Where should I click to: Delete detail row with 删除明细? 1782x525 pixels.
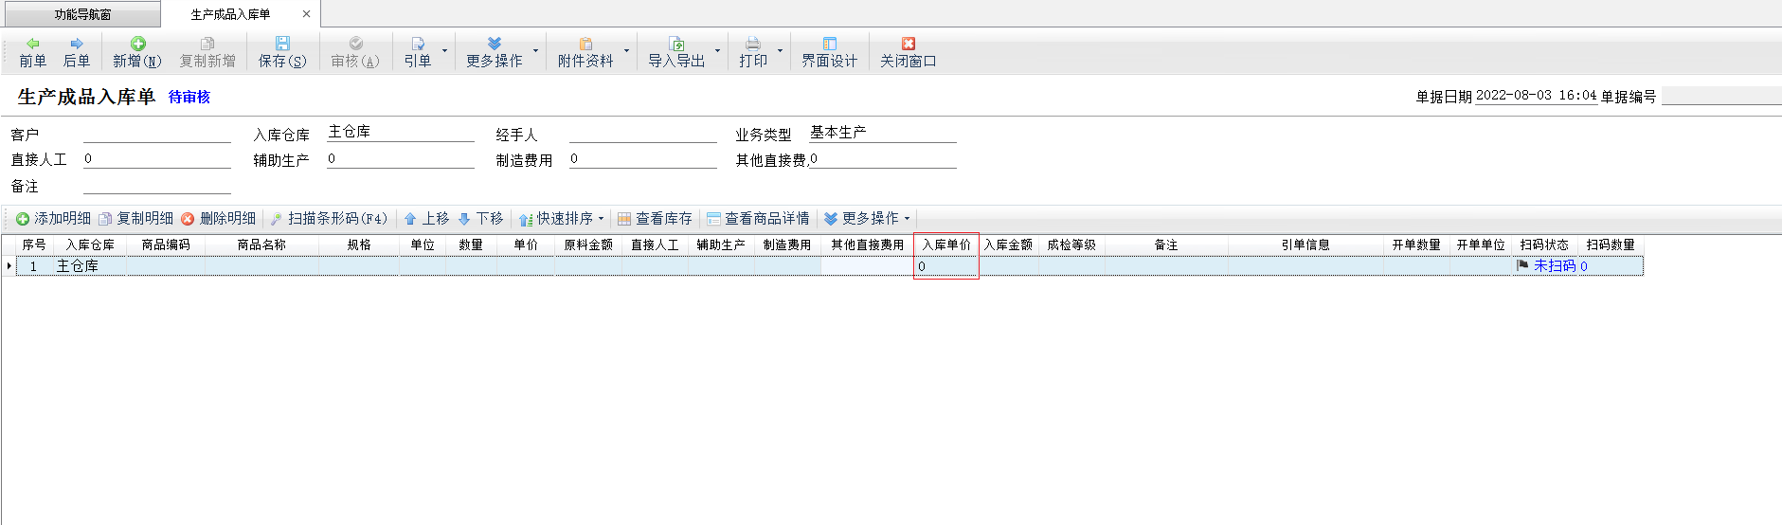pyautogui.click(x=219, y=219)
